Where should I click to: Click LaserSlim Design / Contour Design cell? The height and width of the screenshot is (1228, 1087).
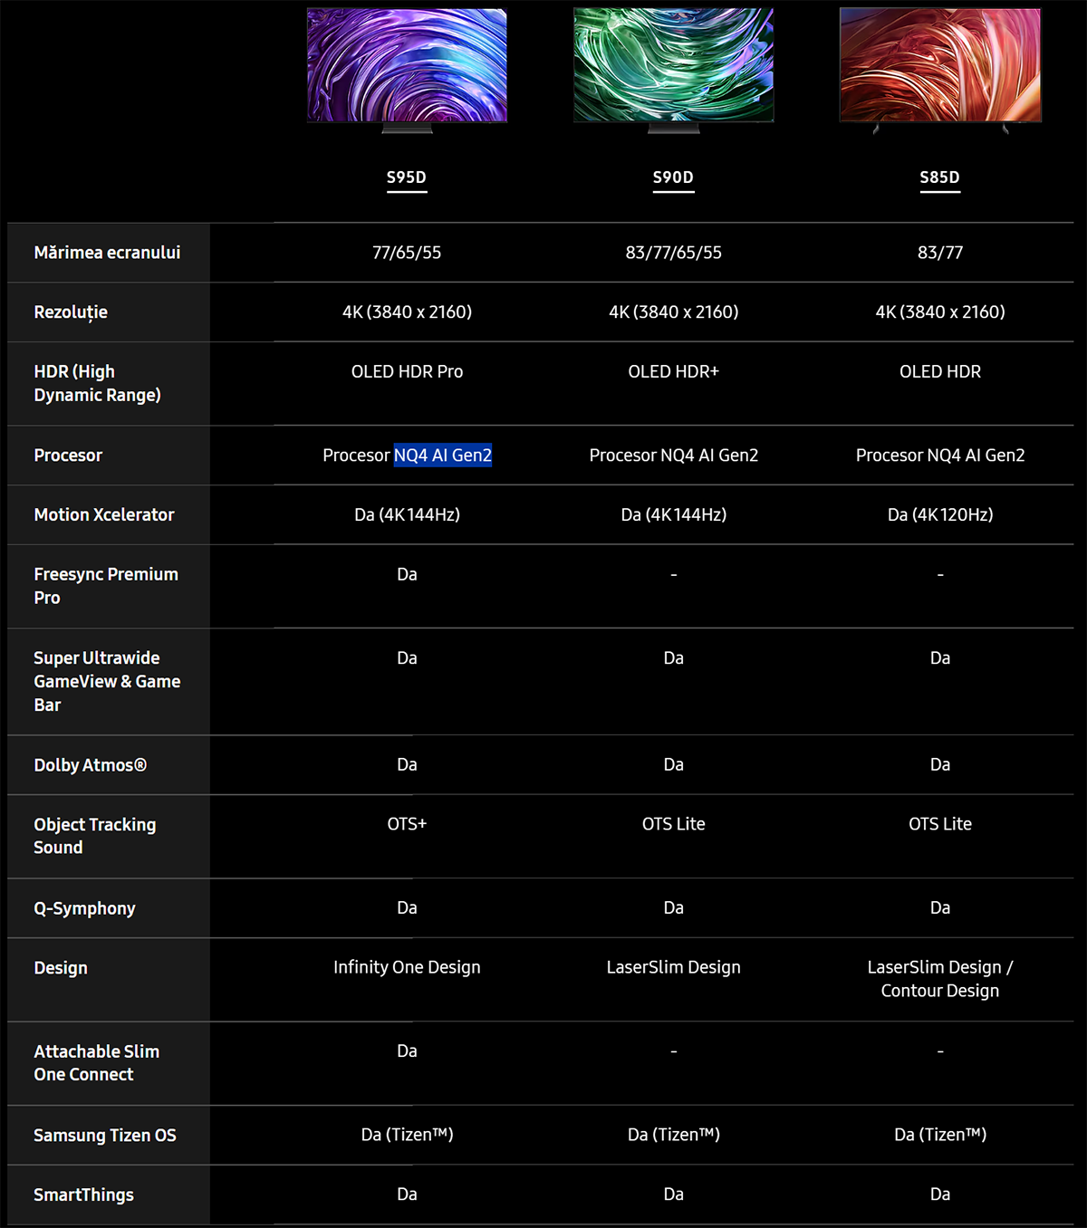(x=940, y=979)
